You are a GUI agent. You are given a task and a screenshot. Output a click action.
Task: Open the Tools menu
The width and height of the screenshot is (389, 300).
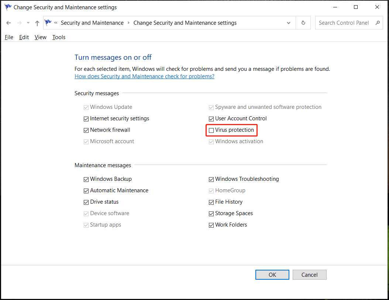59,37
